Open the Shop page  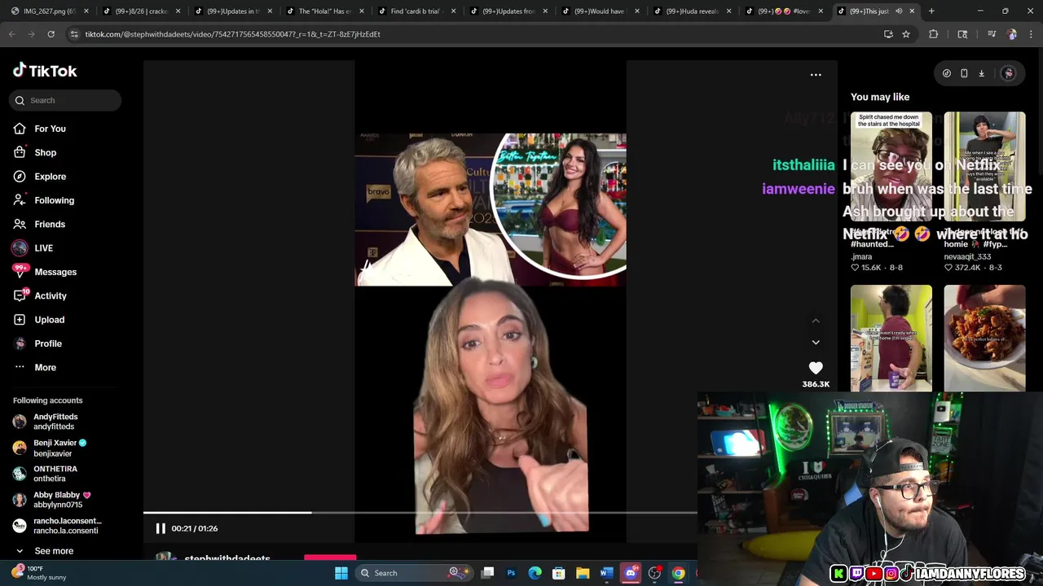(35, 152)
